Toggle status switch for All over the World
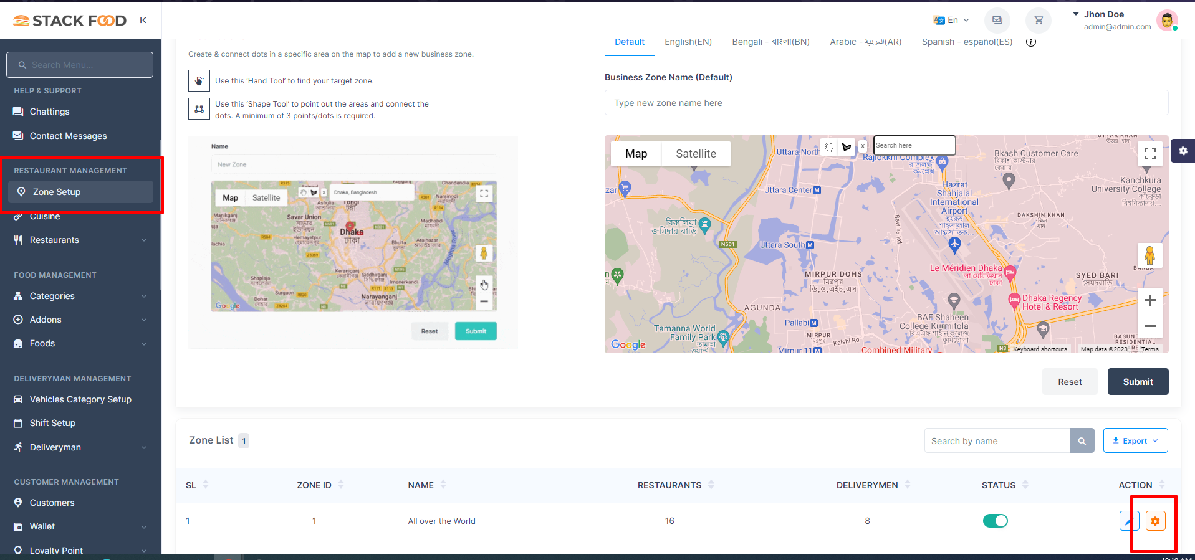The height and width of the screenshot is (560, 1195). tap(996, 521)
